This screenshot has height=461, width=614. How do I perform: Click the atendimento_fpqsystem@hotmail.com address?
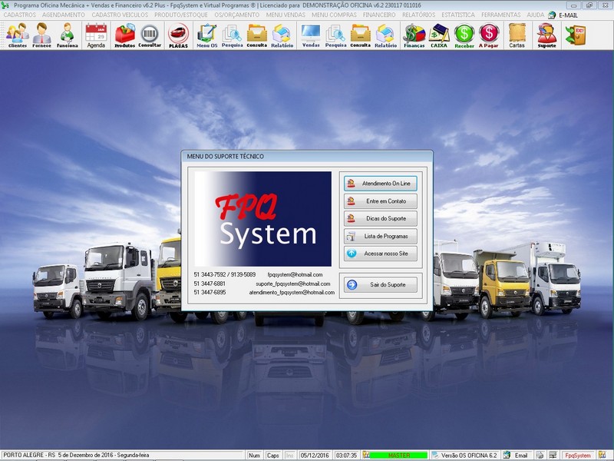[292, 293]
